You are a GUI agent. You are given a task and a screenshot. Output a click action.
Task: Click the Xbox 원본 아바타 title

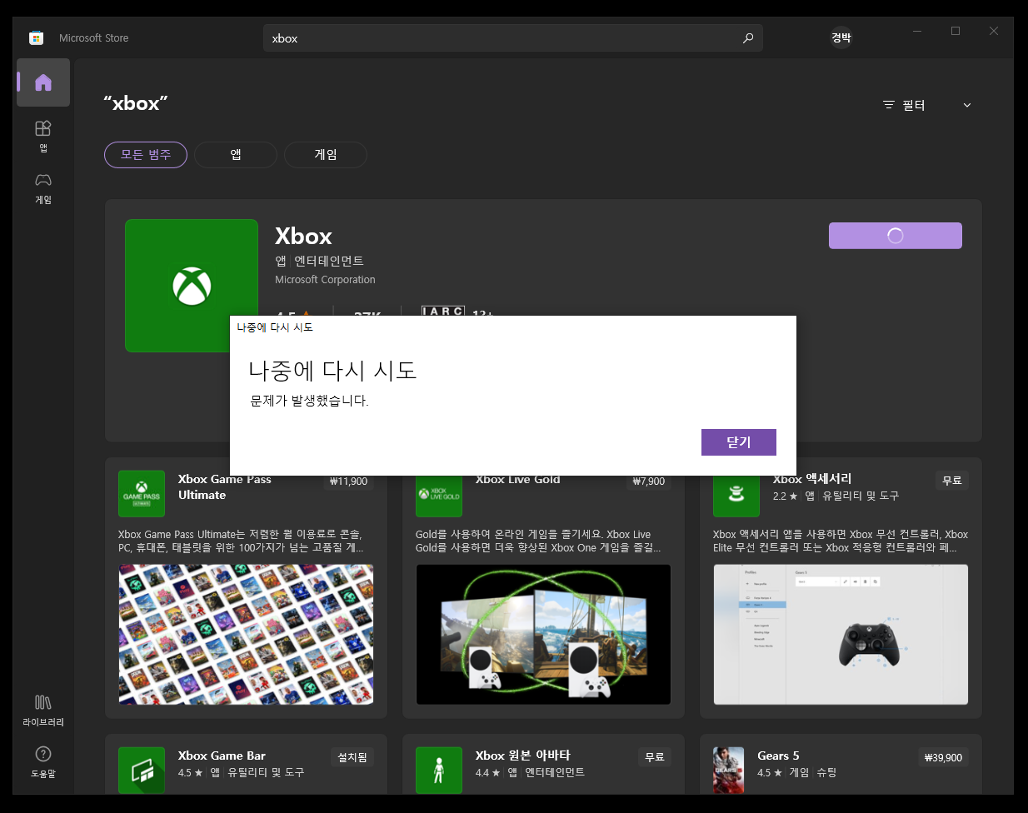click(523, 756)
